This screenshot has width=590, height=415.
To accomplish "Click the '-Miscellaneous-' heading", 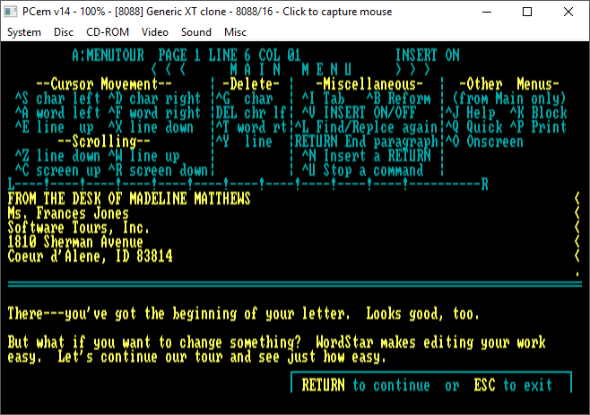I will coord(369,84).
